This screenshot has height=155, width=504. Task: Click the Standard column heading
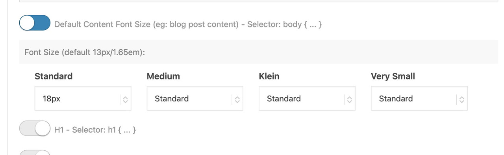[x=54, y=76]
